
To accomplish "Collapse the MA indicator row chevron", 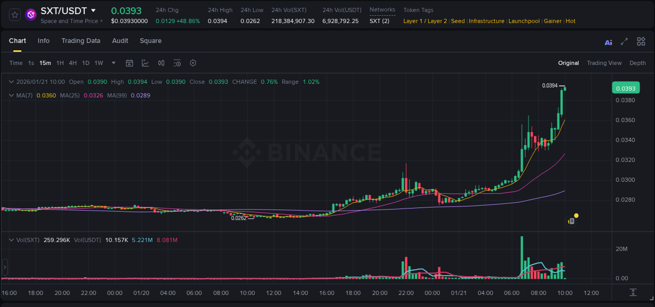I will tap(11, 95).
